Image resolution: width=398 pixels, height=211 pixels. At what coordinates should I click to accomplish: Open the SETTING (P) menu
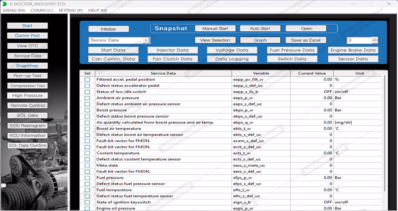71,10
